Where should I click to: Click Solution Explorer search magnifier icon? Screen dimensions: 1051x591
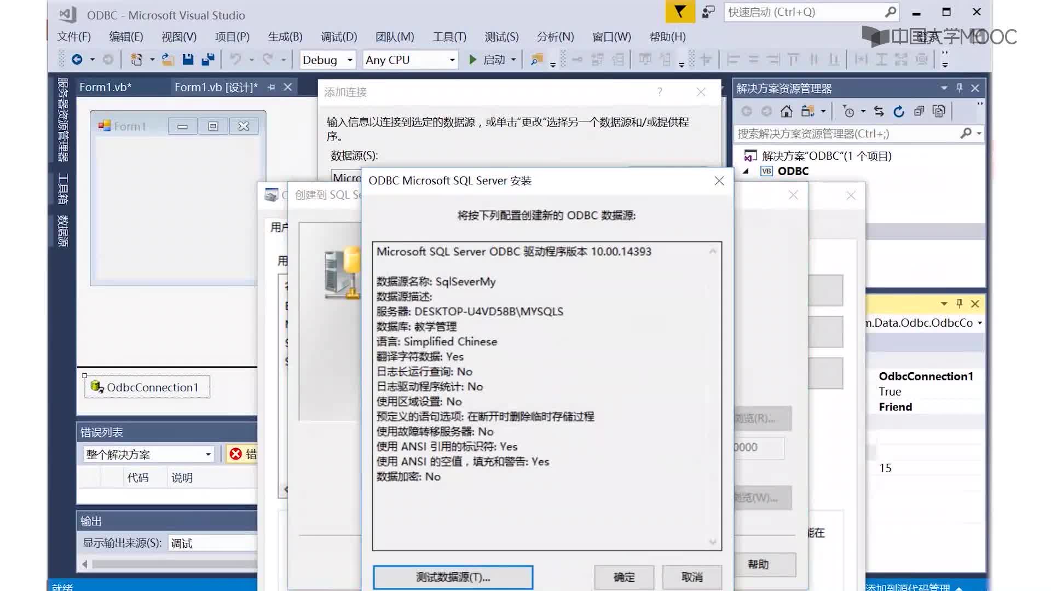click(966, 133)
